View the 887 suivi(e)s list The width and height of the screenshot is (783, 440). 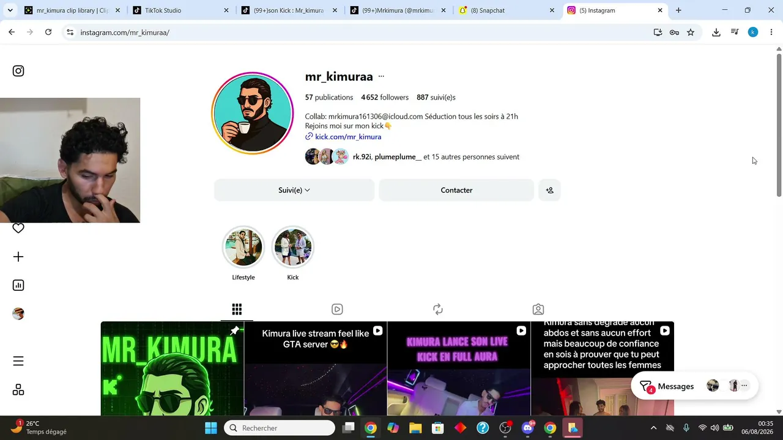(436, 97)
